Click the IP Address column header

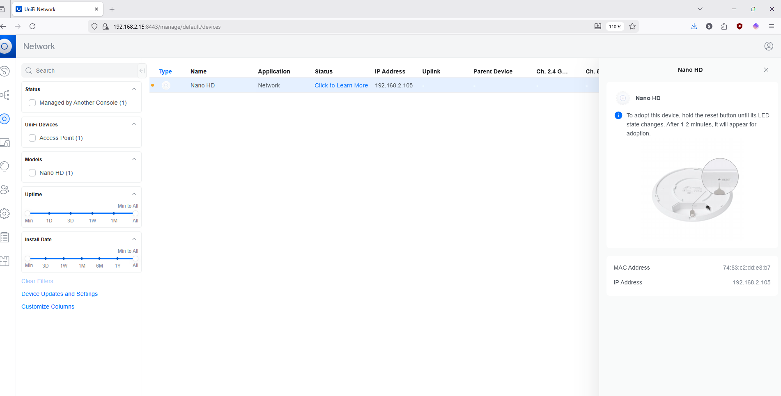click(x=390, y=71)
